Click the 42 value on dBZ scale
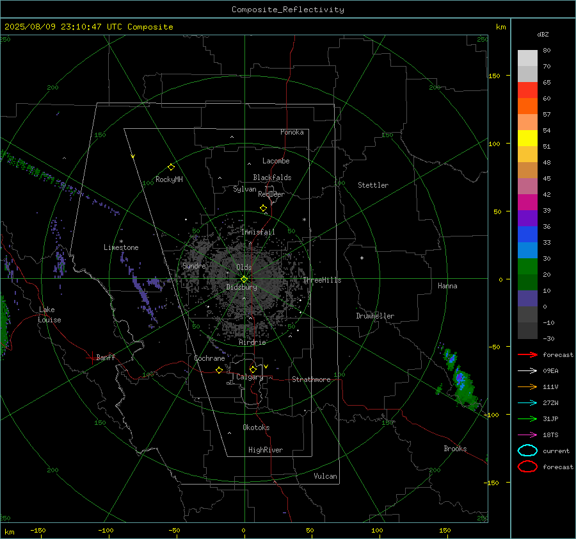This screenshot has height=539, width=576. coord(547,195)
